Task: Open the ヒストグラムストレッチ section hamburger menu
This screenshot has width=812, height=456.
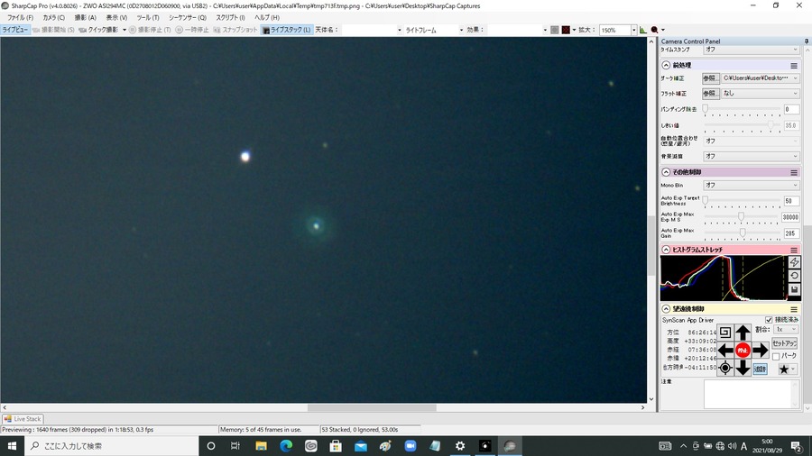Action: (794, 250)
